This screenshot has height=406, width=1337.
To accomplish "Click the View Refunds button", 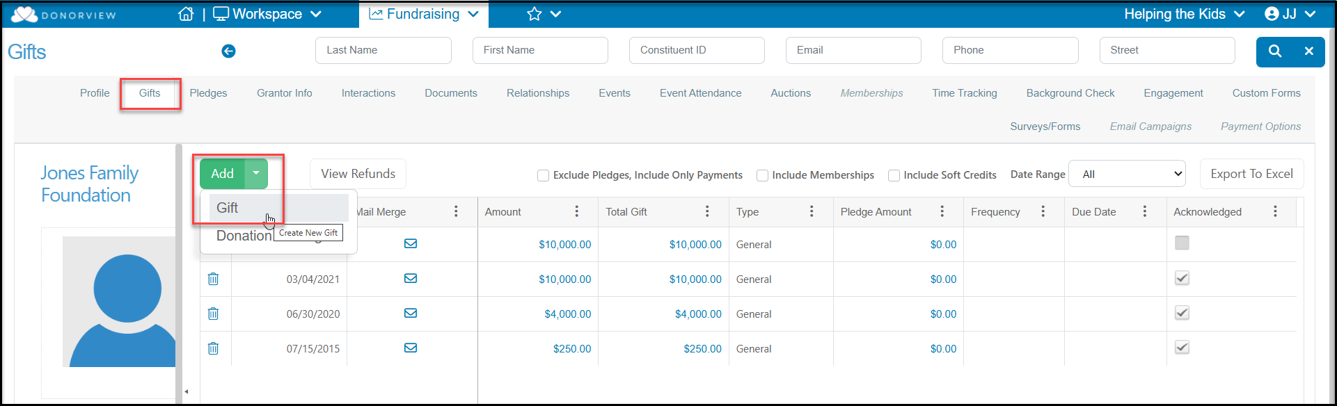I will pos(358,174).
